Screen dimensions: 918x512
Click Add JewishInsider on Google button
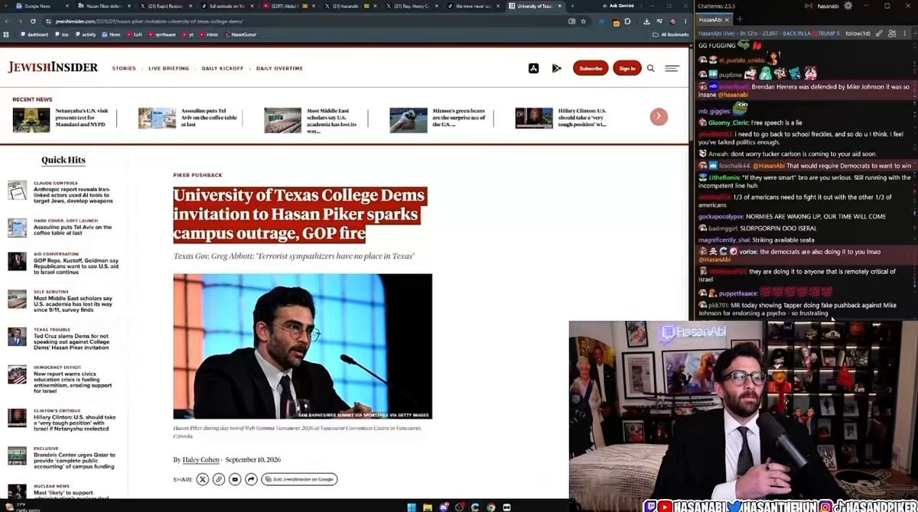299,479
